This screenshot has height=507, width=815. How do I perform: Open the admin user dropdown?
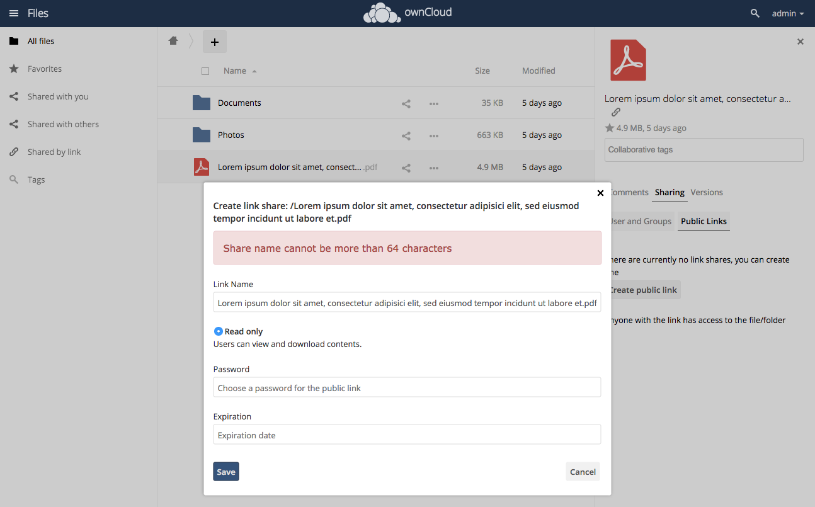(788, 13)
